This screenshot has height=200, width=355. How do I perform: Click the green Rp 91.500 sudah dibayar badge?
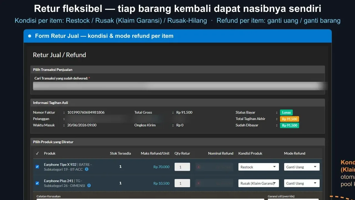[x=290, y=125]
